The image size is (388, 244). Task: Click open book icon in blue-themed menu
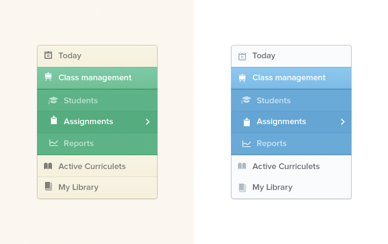click(242, 166)
